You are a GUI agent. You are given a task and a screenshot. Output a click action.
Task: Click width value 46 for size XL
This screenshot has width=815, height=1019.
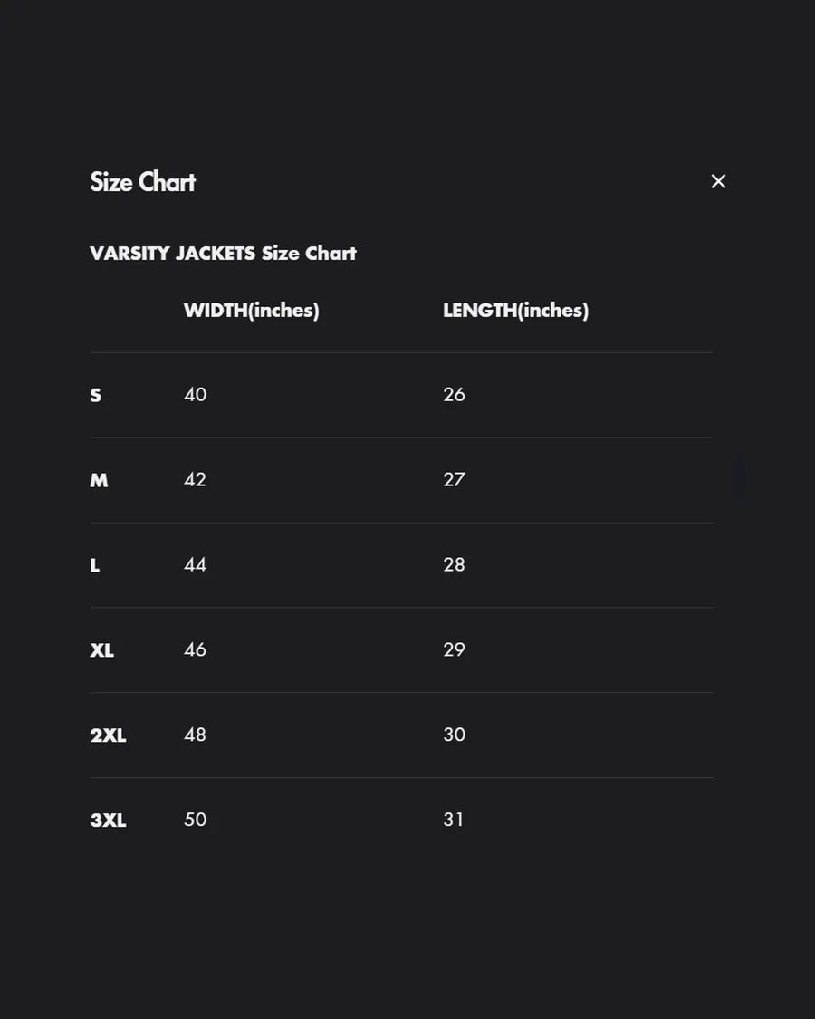pyautogui.click(x=195, y=649)
